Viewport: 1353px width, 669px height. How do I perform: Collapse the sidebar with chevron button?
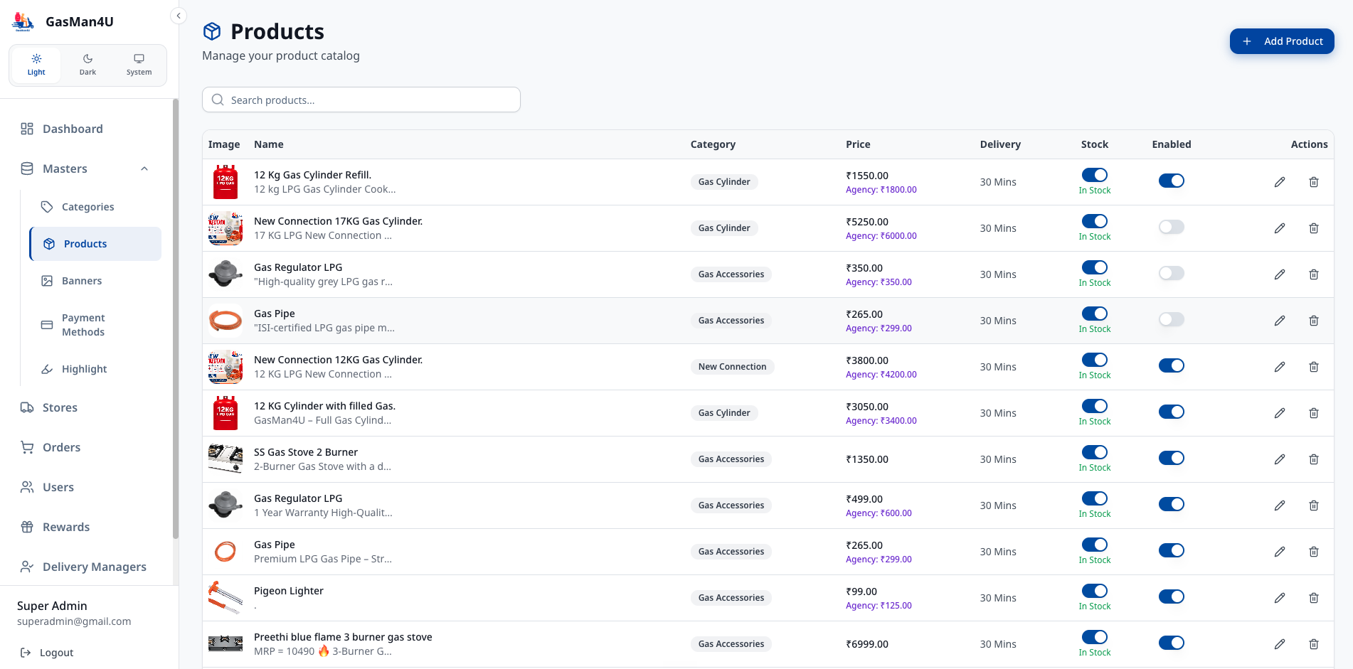pos(179,16)
